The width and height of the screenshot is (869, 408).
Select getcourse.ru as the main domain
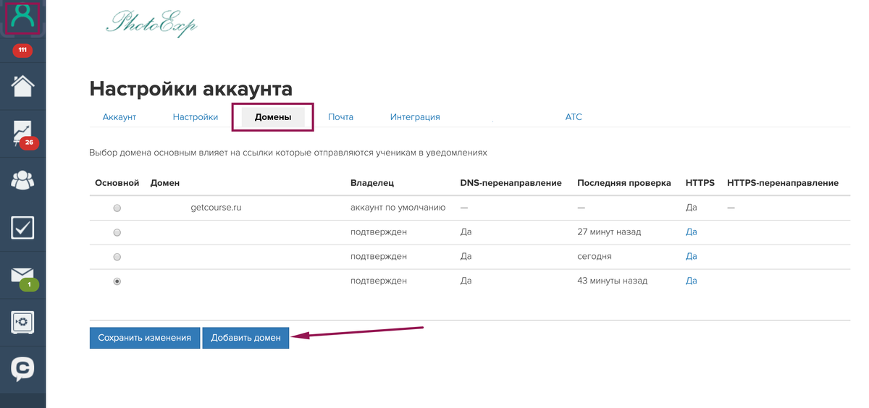[117, 208]
